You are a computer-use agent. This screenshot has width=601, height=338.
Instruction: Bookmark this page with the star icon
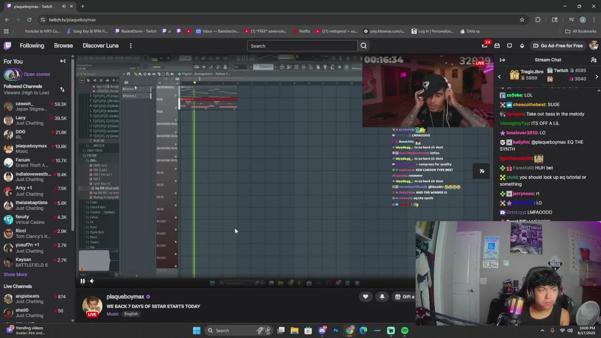point(522,20)
